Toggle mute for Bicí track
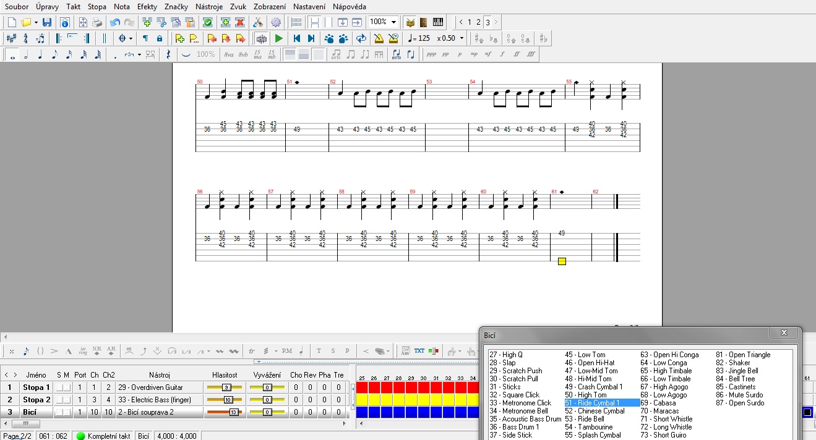The height and width of the screenshot is (440, 816). [67, 412]
